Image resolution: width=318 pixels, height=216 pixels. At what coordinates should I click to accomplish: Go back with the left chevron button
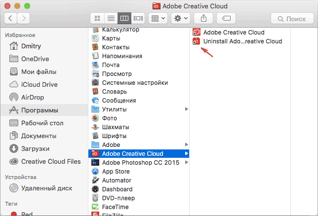(x=10, y=18)
